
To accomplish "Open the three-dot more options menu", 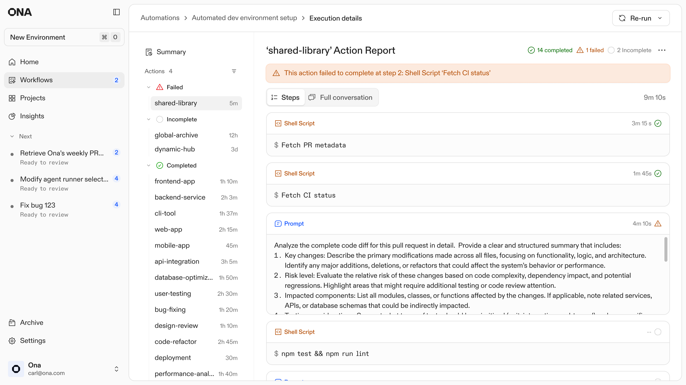I will (662, 50).
